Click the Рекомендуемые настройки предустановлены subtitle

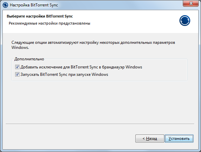coord(49,24)
